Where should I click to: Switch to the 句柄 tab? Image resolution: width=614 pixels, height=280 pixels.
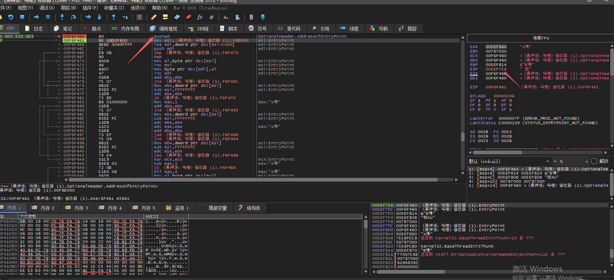(379, 29)
